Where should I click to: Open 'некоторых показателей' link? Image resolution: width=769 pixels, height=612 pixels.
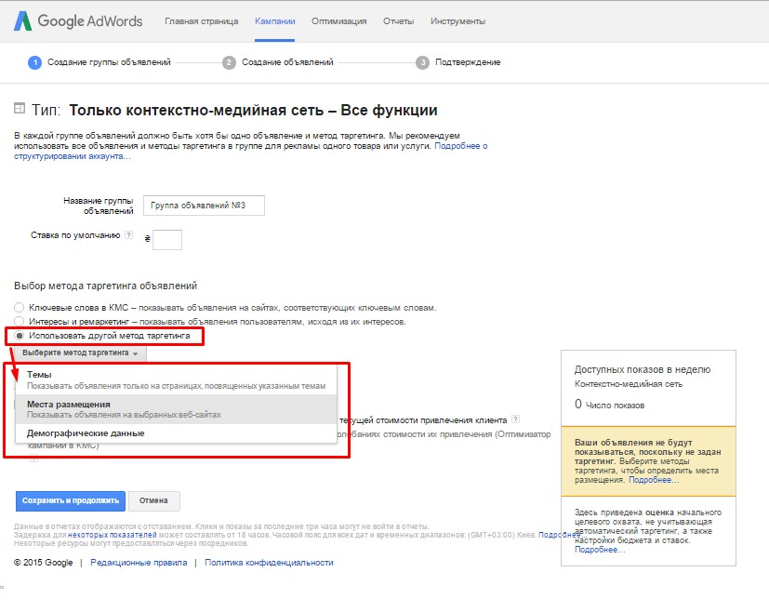point(113,535)
